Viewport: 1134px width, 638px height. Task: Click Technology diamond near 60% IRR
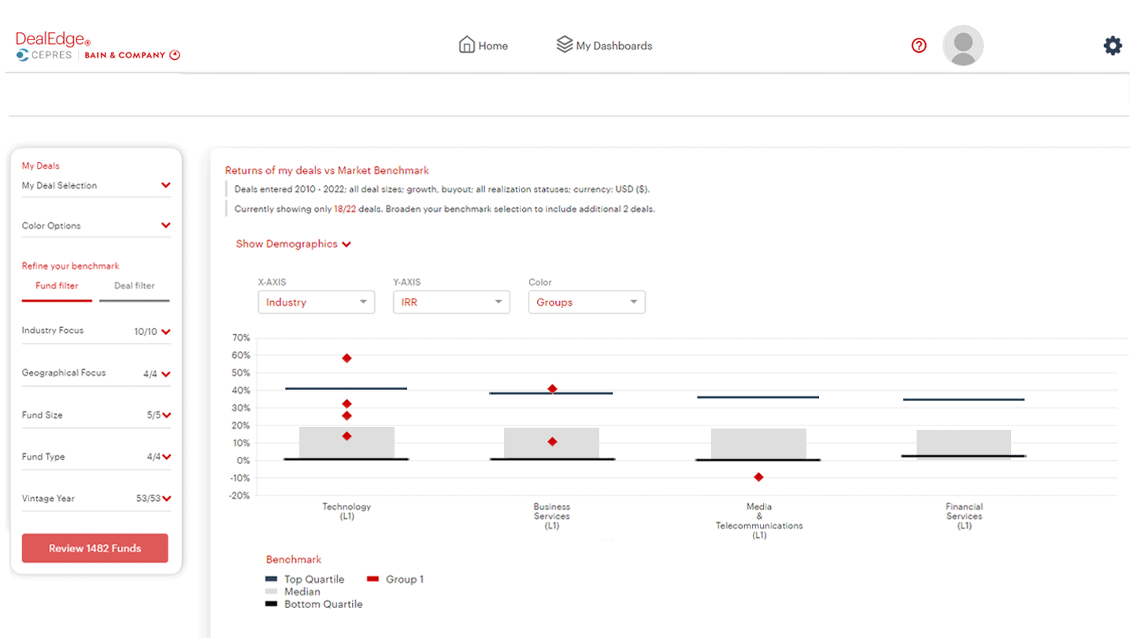click(346, 358)
